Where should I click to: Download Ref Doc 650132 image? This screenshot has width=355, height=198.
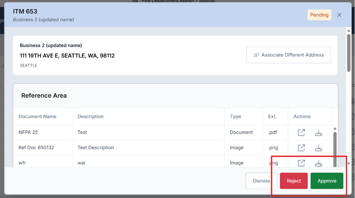(319, 148)
